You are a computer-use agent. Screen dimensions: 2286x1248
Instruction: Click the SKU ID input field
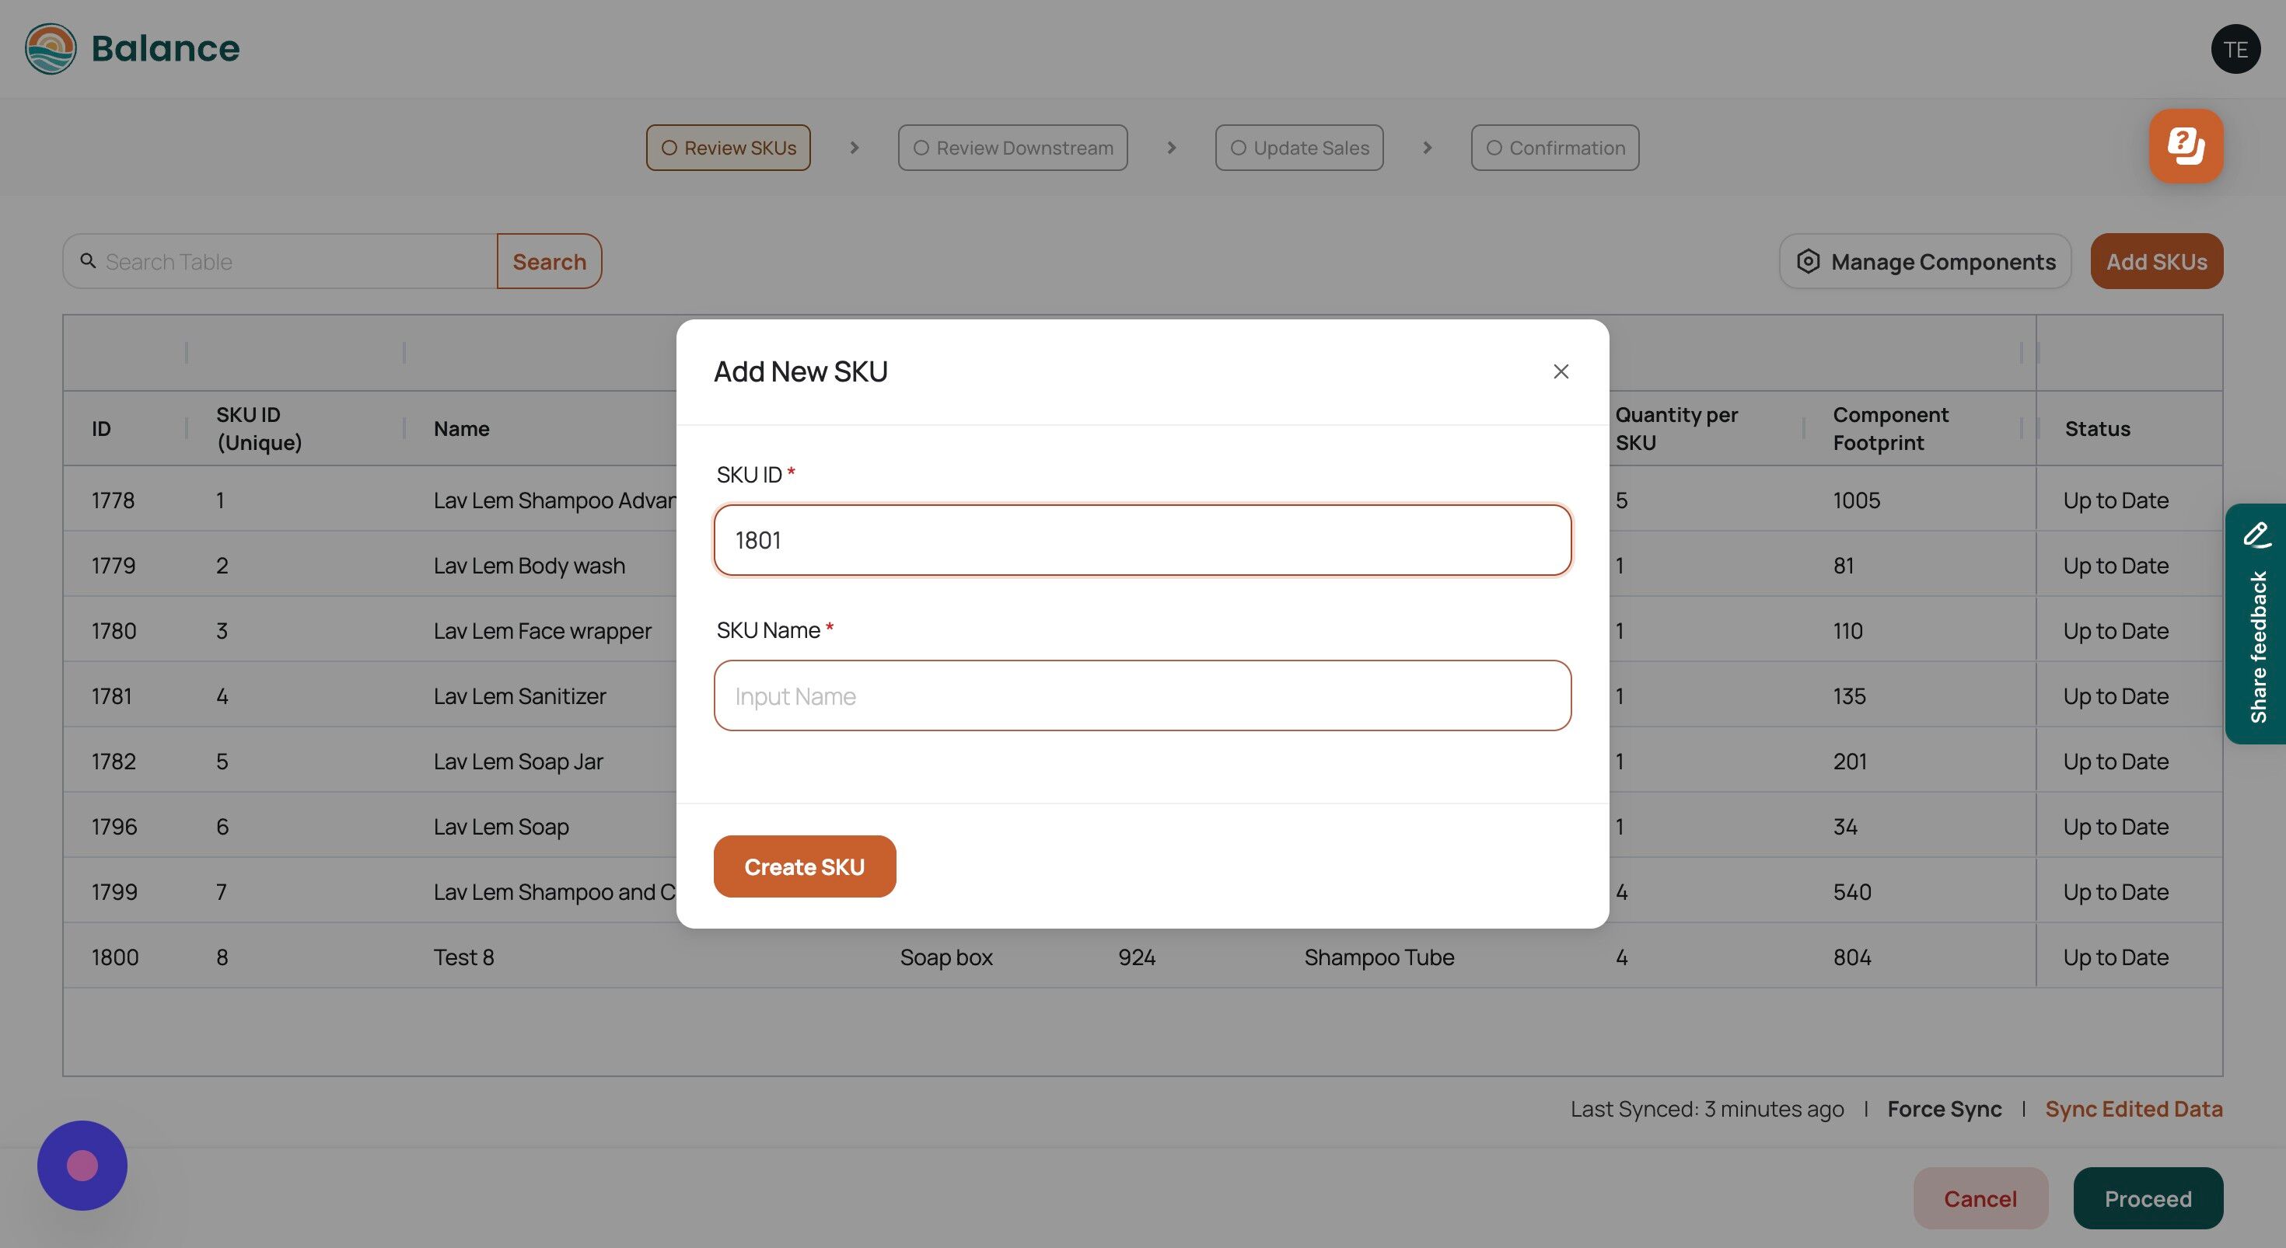tap(1142, 540)
